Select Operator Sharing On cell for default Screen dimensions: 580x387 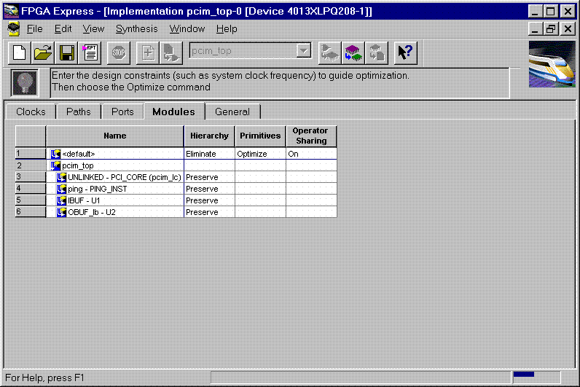[x=310, y=154]
